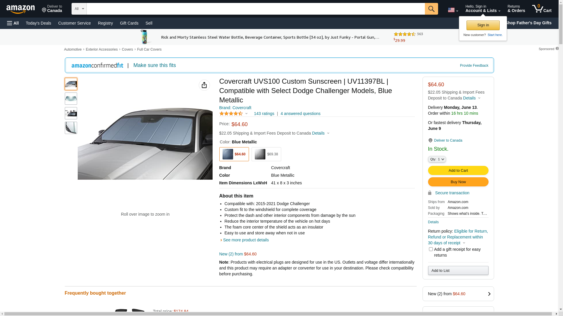The image size is (563, 316).
Task: Open the All search category dropdown
Action: [79, 9]
